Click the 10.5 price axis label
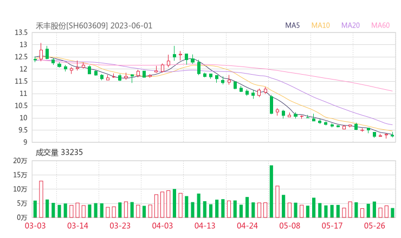The image size is (401, 238). point(21,105)
